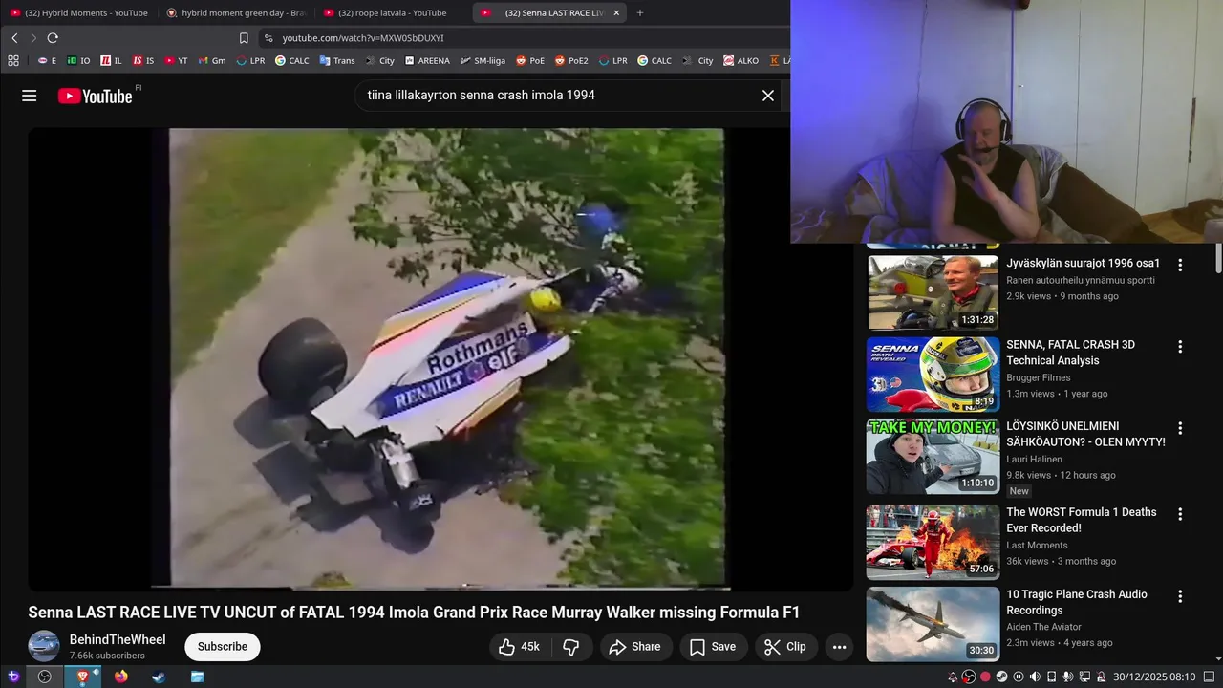This screenshot has width=1223, height=688.
Task: Open the Trans translate bookmark
Action: [336, 60]
